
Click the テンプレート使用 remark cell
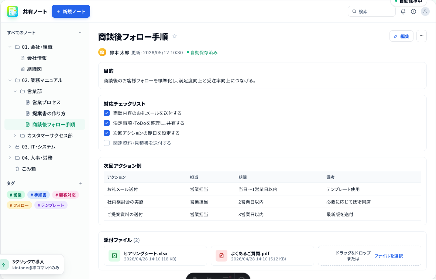coord(343,189)
